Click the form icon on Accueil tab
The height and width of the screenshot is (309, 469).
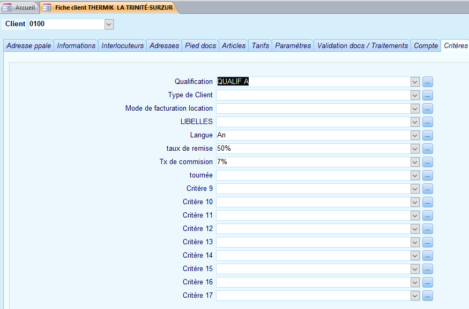pyautogui.click(x=8, y=7)
